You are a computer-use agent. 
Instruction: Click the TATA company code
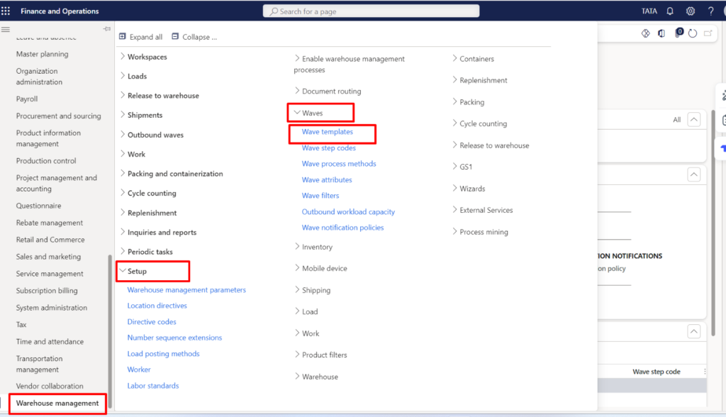pyautogui.click(x=649, y=11)
